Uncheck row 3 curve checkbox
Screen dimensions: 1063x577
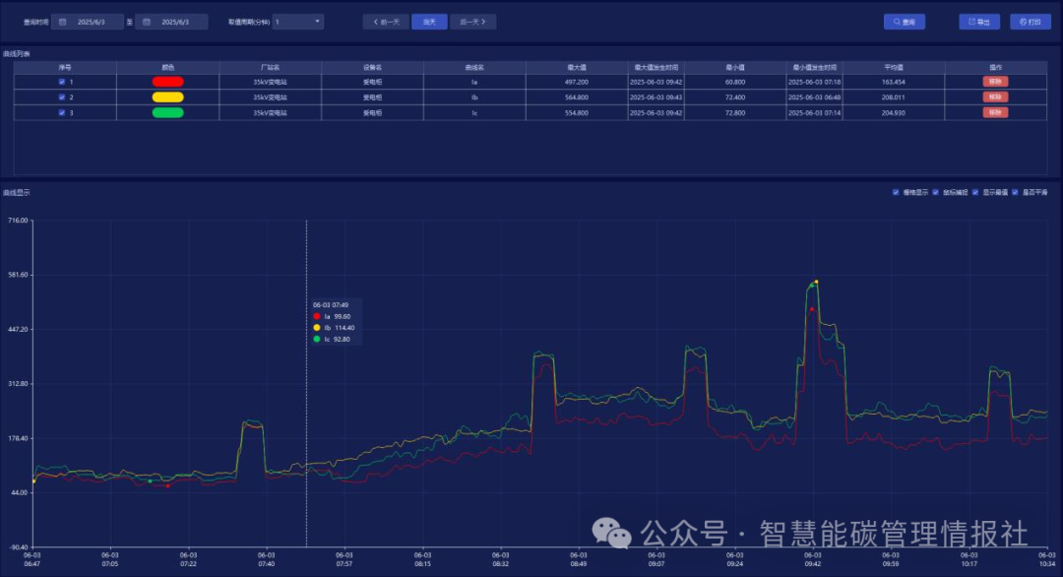pos(62,112)
